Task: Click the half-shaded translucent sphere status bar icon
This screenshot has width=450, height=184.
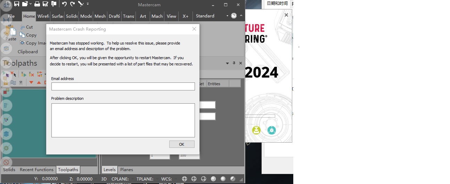Action: (233, 179)
